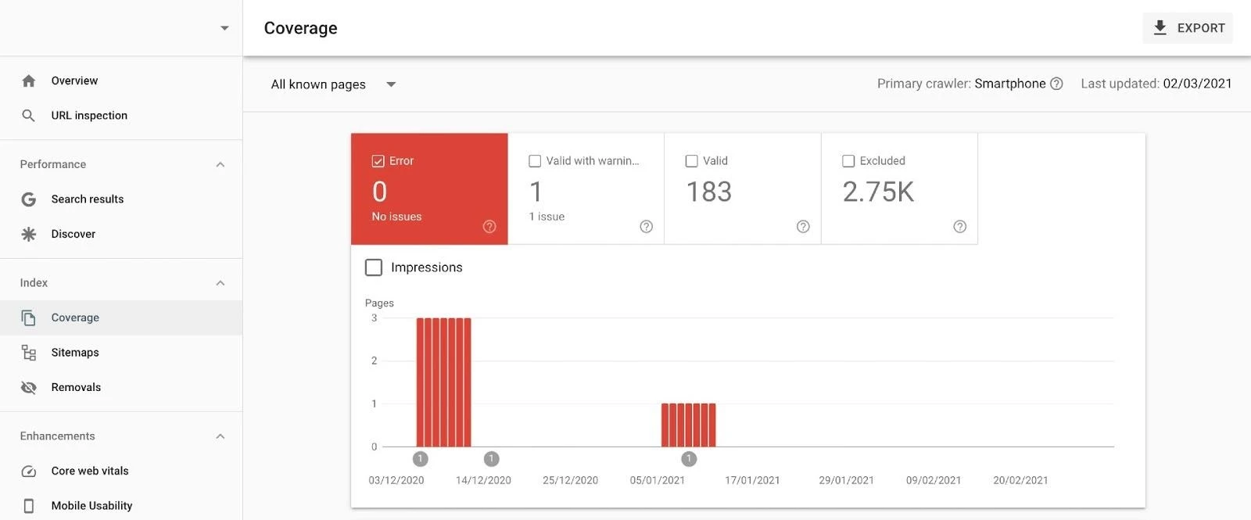Screen dimensions: 1251x520
Task: Check the Excluded checkbox
Action: (848, 161)
